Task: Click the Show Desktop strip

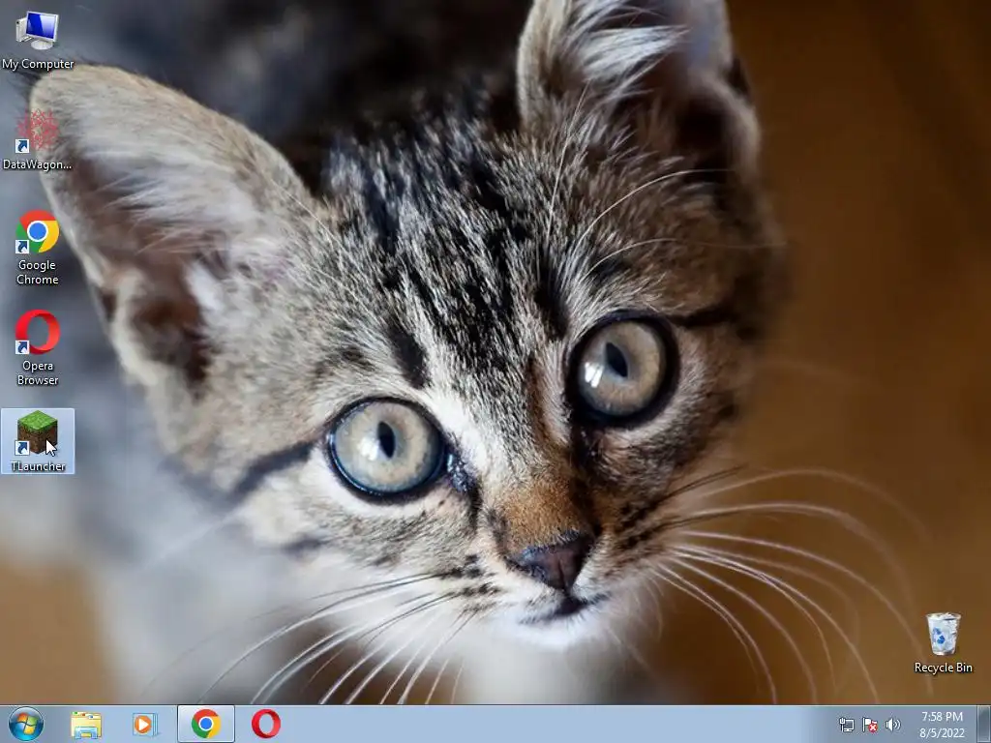Action: tap(984, 725)
